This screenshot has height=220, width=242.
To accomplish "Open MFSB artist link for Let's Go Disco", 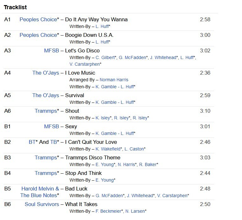I will pos(51,50).
